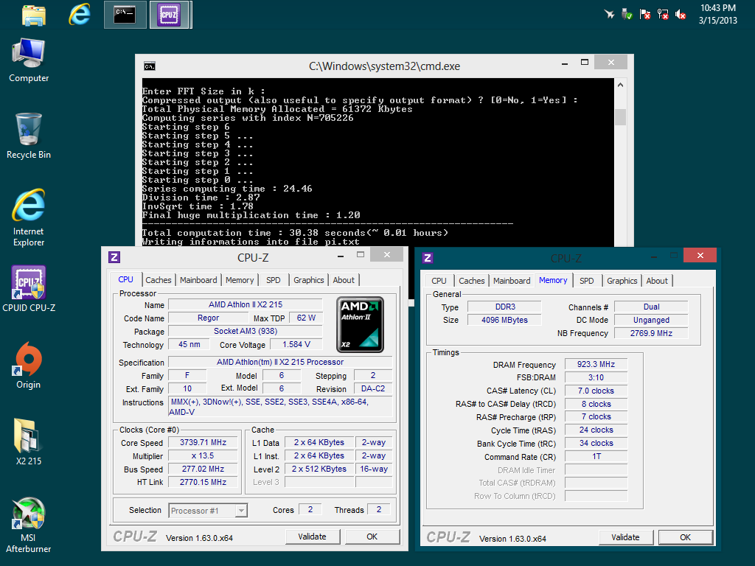Open the Caches tab in right CPU-Z

(x=471, y=281)
